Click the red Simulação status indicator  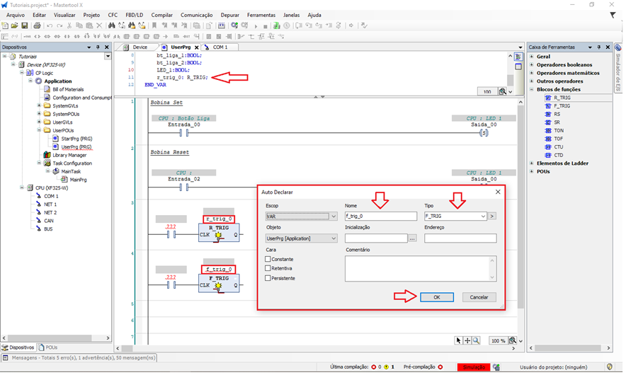473,367
